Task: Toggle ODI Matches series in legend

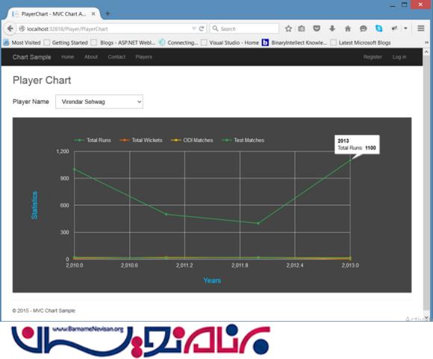Action: 192,140
